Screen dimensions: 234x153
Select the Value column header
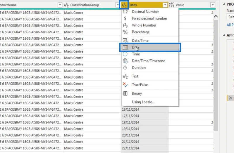(192, 5)
